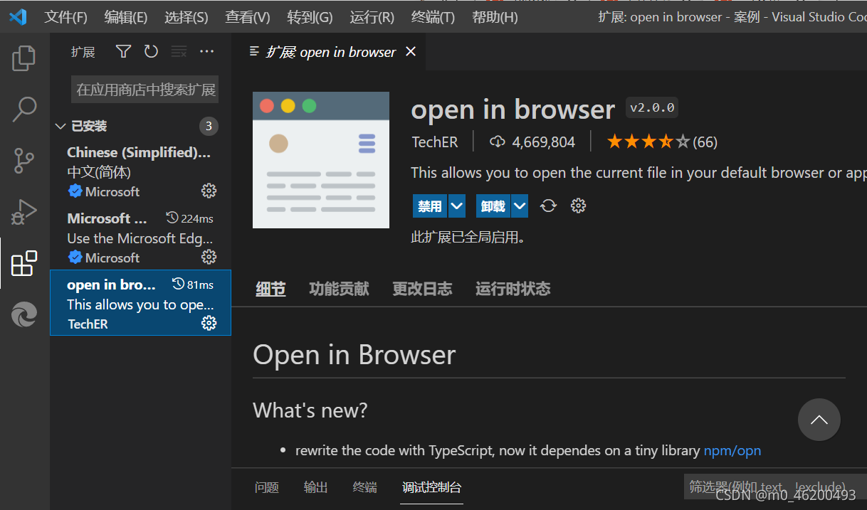
Task: Click the 扩展 open in browser editor tab
Action: 330,51
